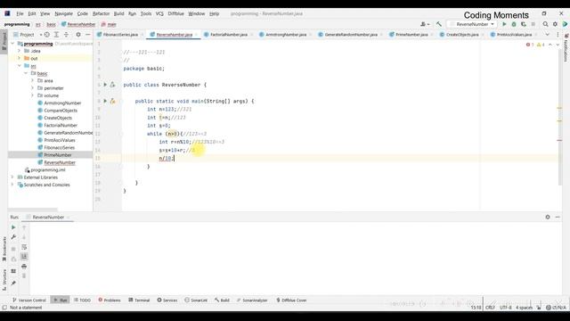Open the VCS menu
The height and width of the screenshot is (321, 570).
[x=159, y=13]
